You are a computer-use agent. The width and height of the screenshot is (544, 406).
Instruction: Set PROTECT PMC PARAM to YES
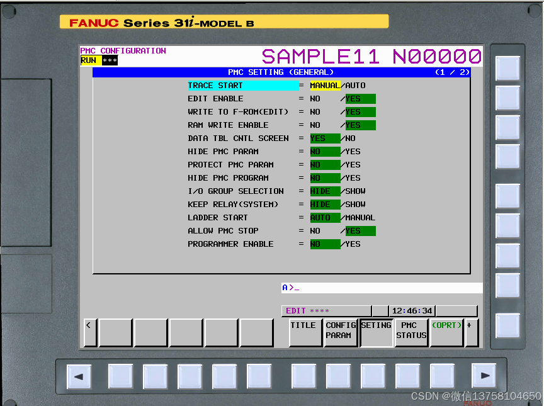[353, 165]
